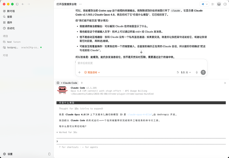This screenshot has height=158, width=229.
Task: Toggle the left sidebar panel icon
Action: click(x=17, y=4)
